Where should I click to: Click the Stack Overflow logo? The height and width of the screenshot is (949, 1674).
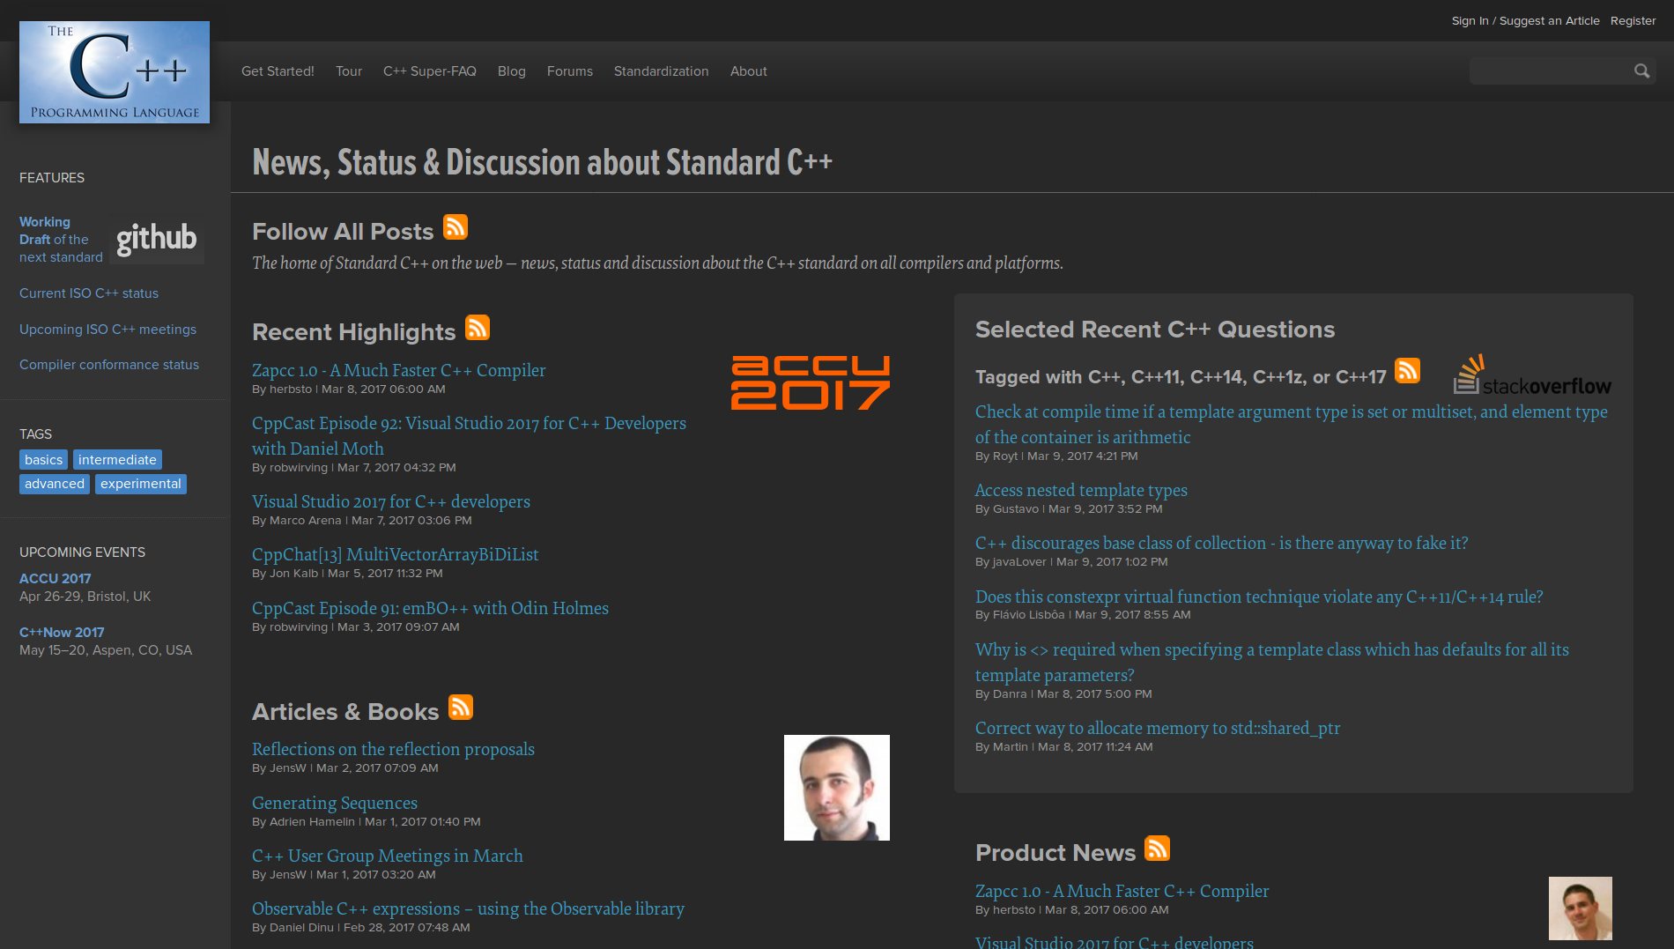[1532, 374]
